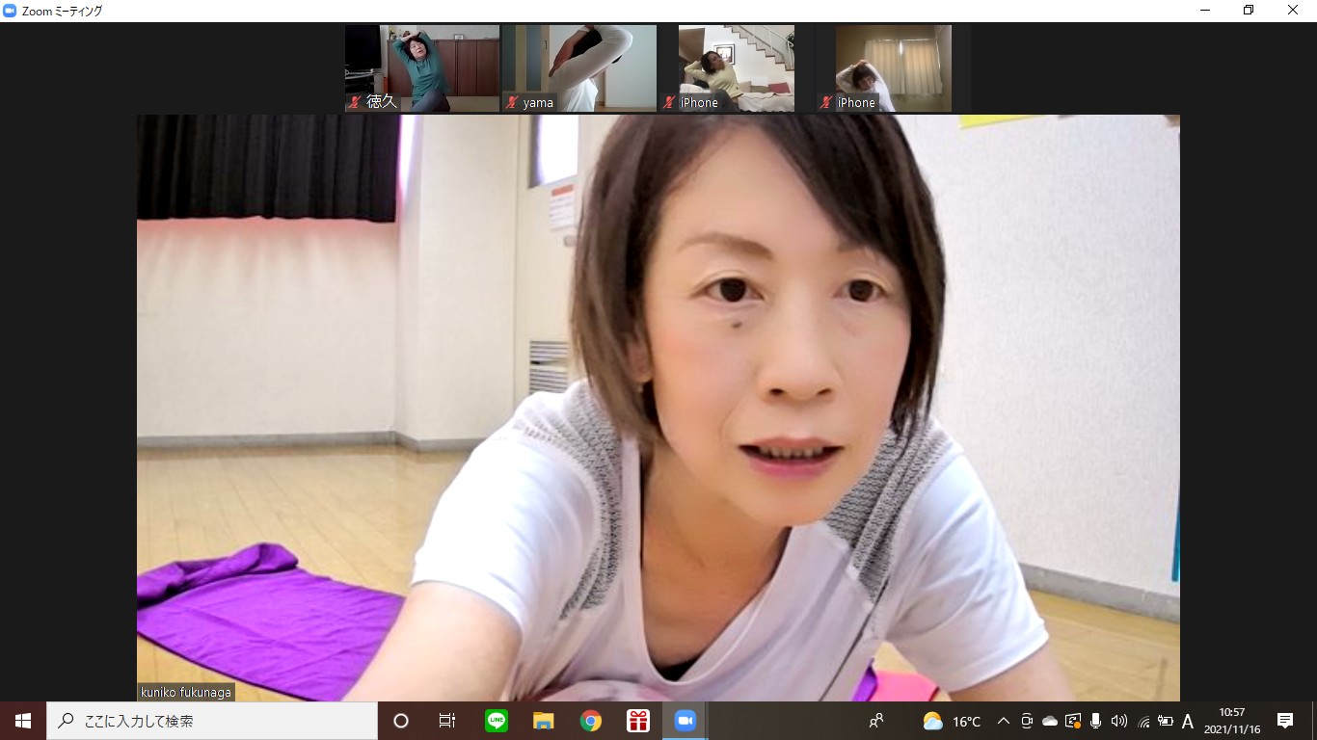Open the red gift box app in the taskbar
The height and width of the screenshot is (740, 1317).
coord(638,721)
